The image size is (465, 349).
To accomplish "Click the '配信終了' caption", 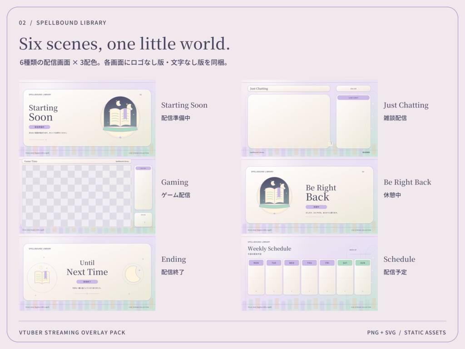I will (x=173, y=272).
